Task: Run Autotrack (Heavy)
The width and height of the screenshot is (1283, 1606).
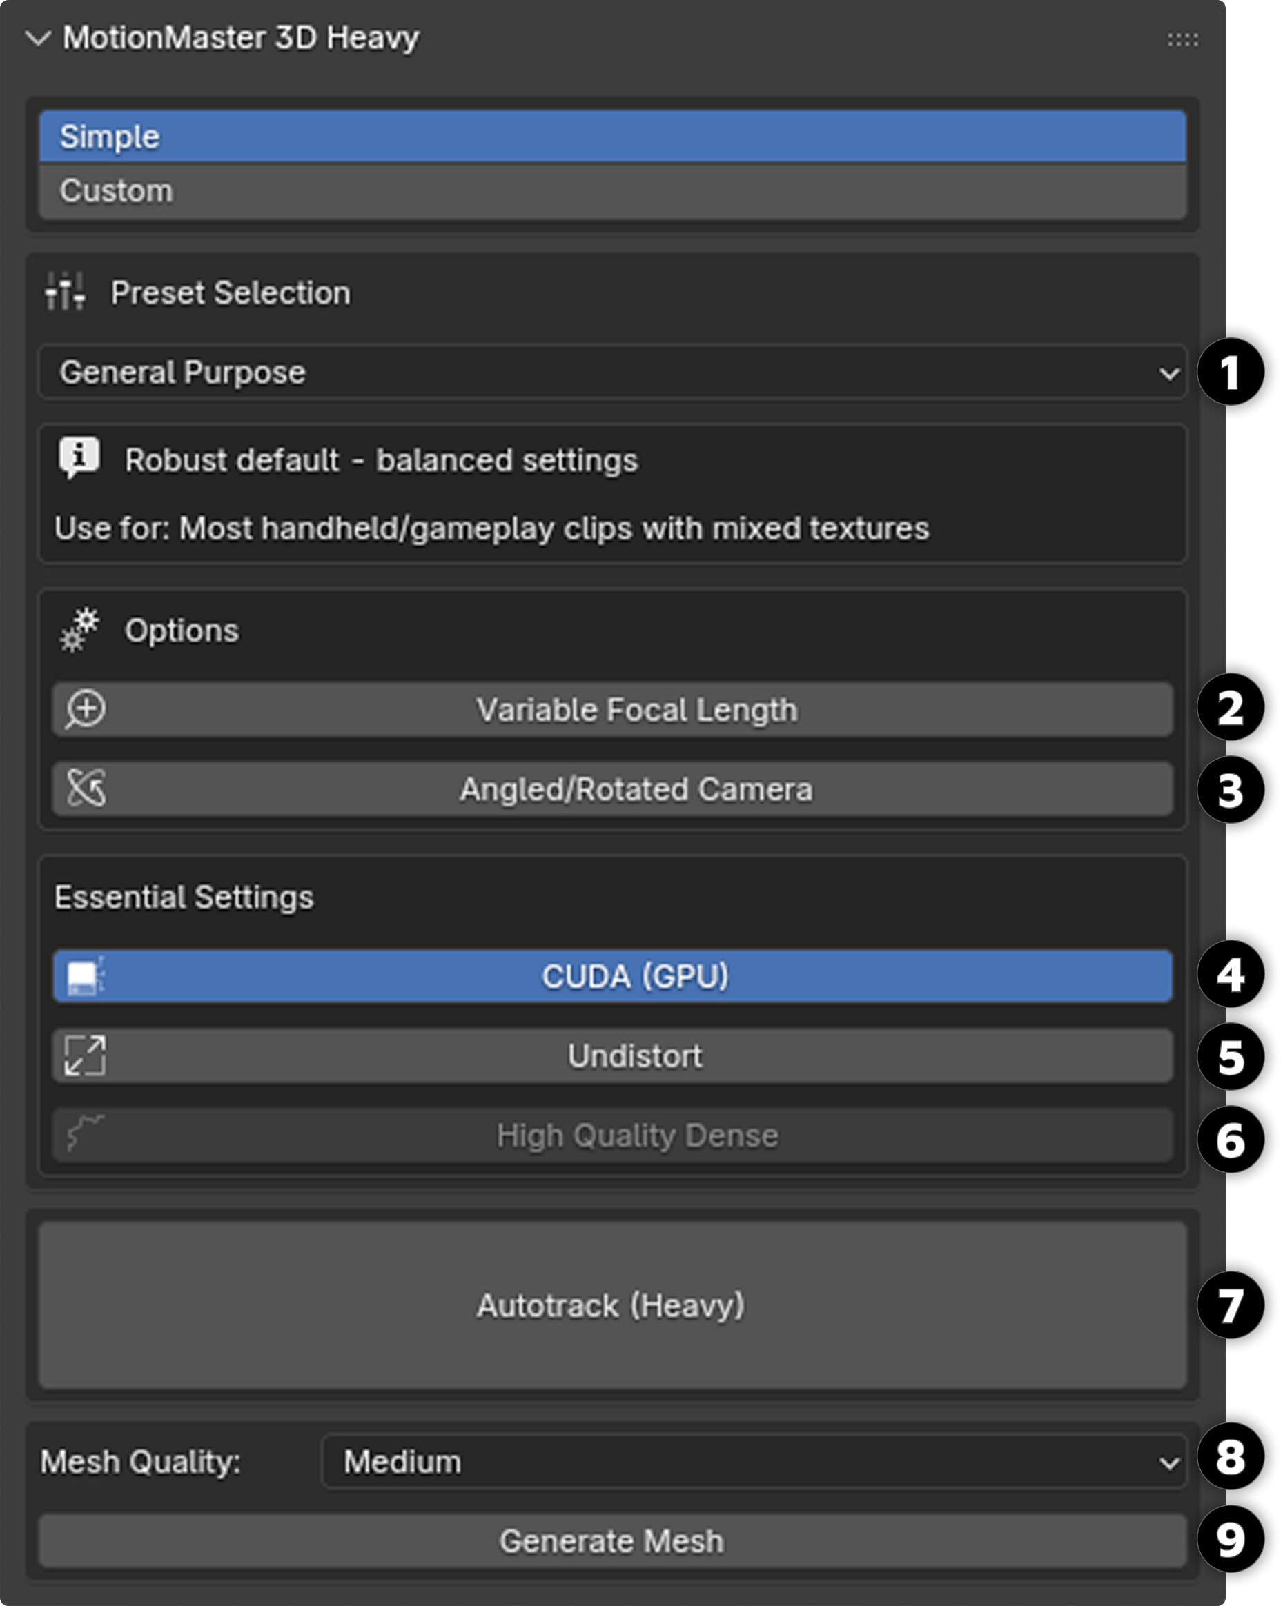Action: [611, 1305]
